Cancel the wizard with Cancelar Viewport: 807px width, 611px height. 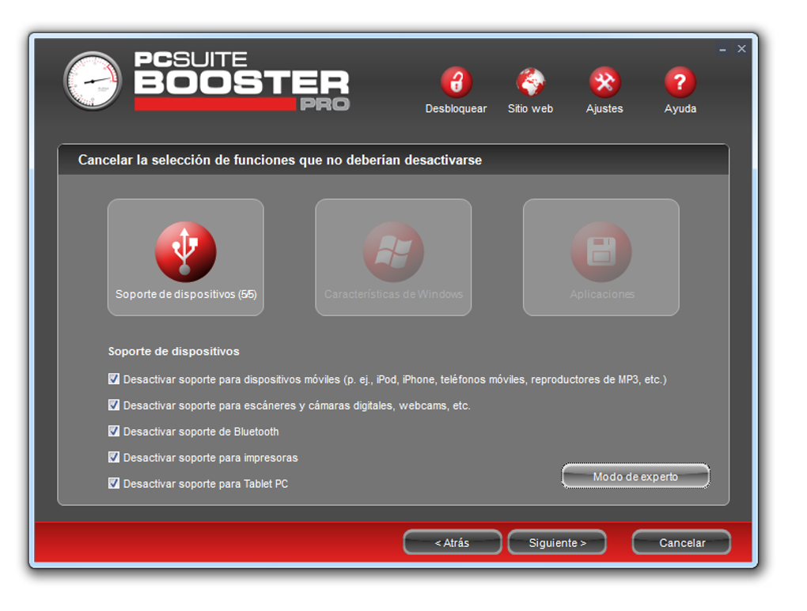point(680,542)
